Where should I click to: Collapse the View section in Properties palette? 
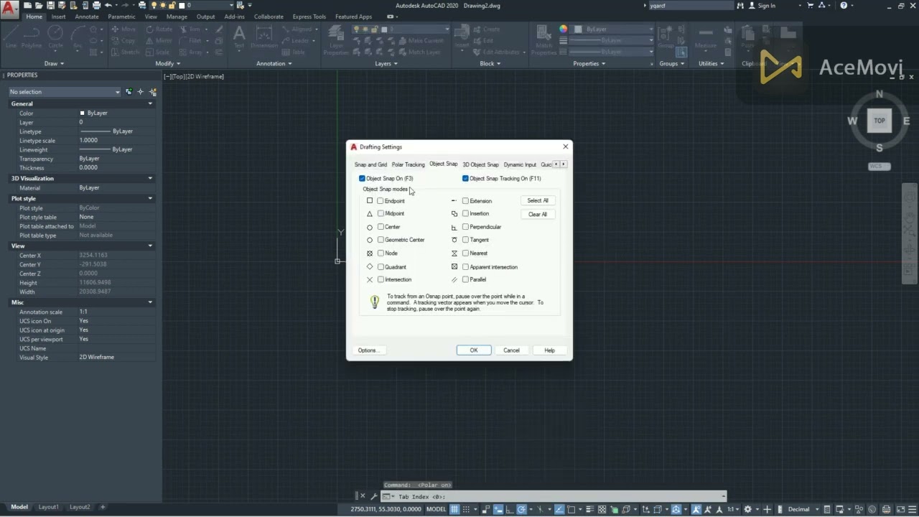tap(150, 246)
